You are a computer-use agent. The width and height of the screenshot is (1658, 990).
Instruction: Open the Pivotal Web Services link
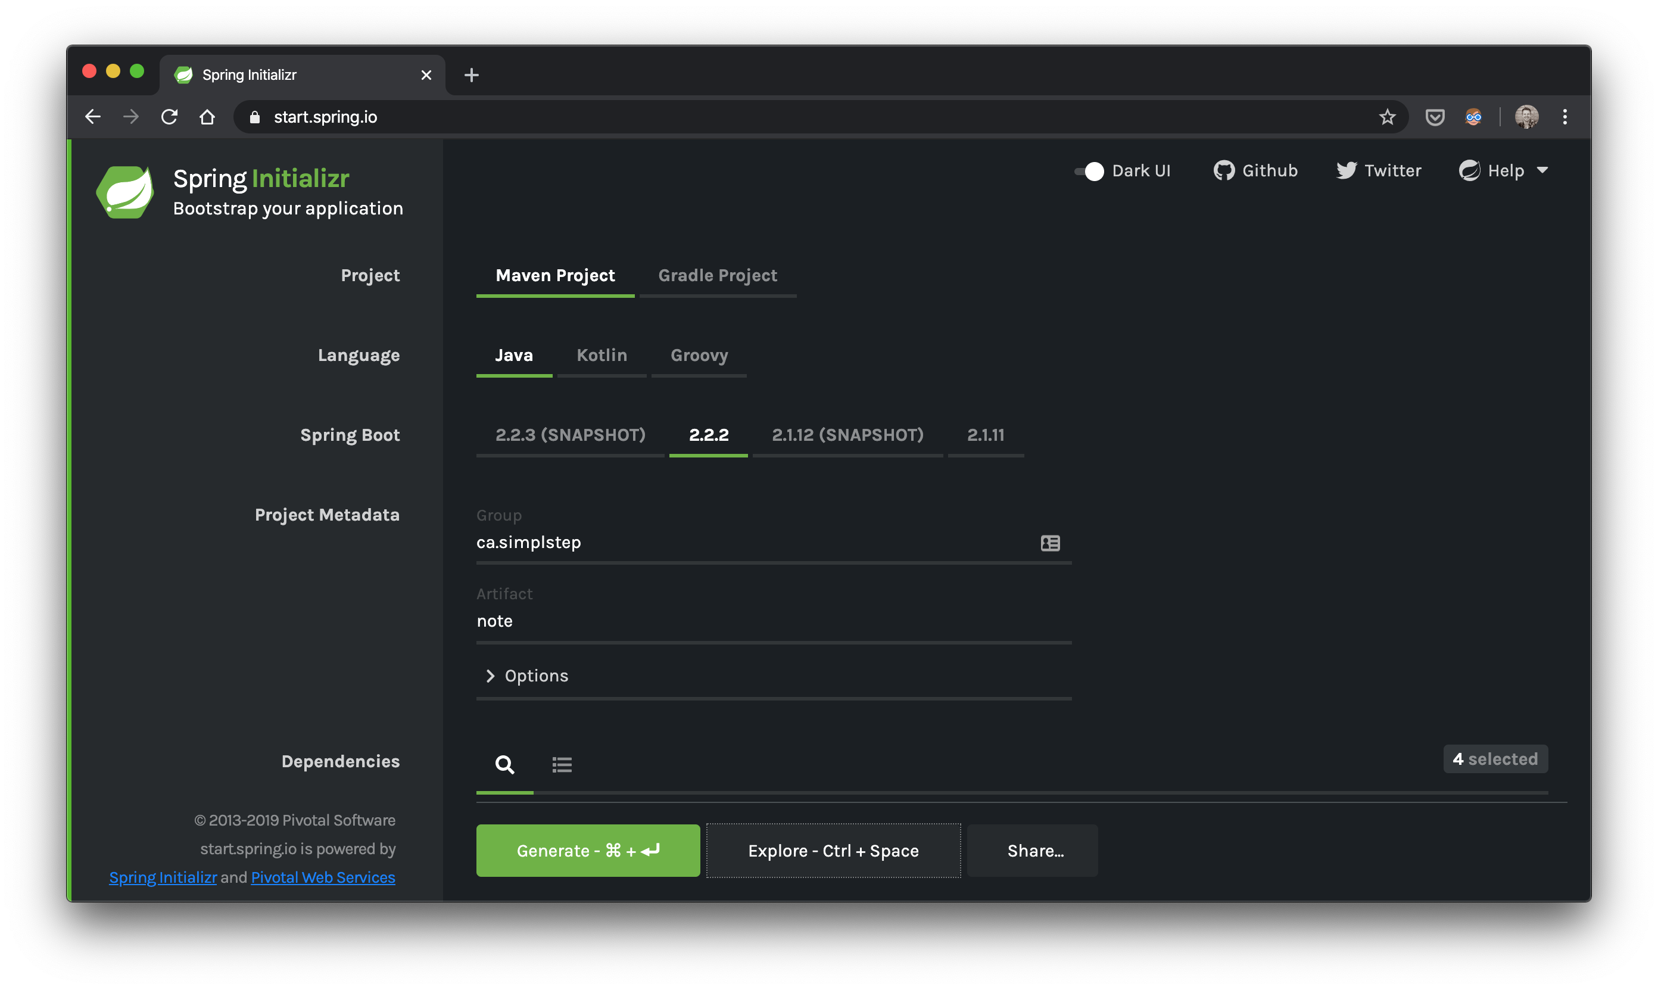pyautogui.click(x=323, y=877)
